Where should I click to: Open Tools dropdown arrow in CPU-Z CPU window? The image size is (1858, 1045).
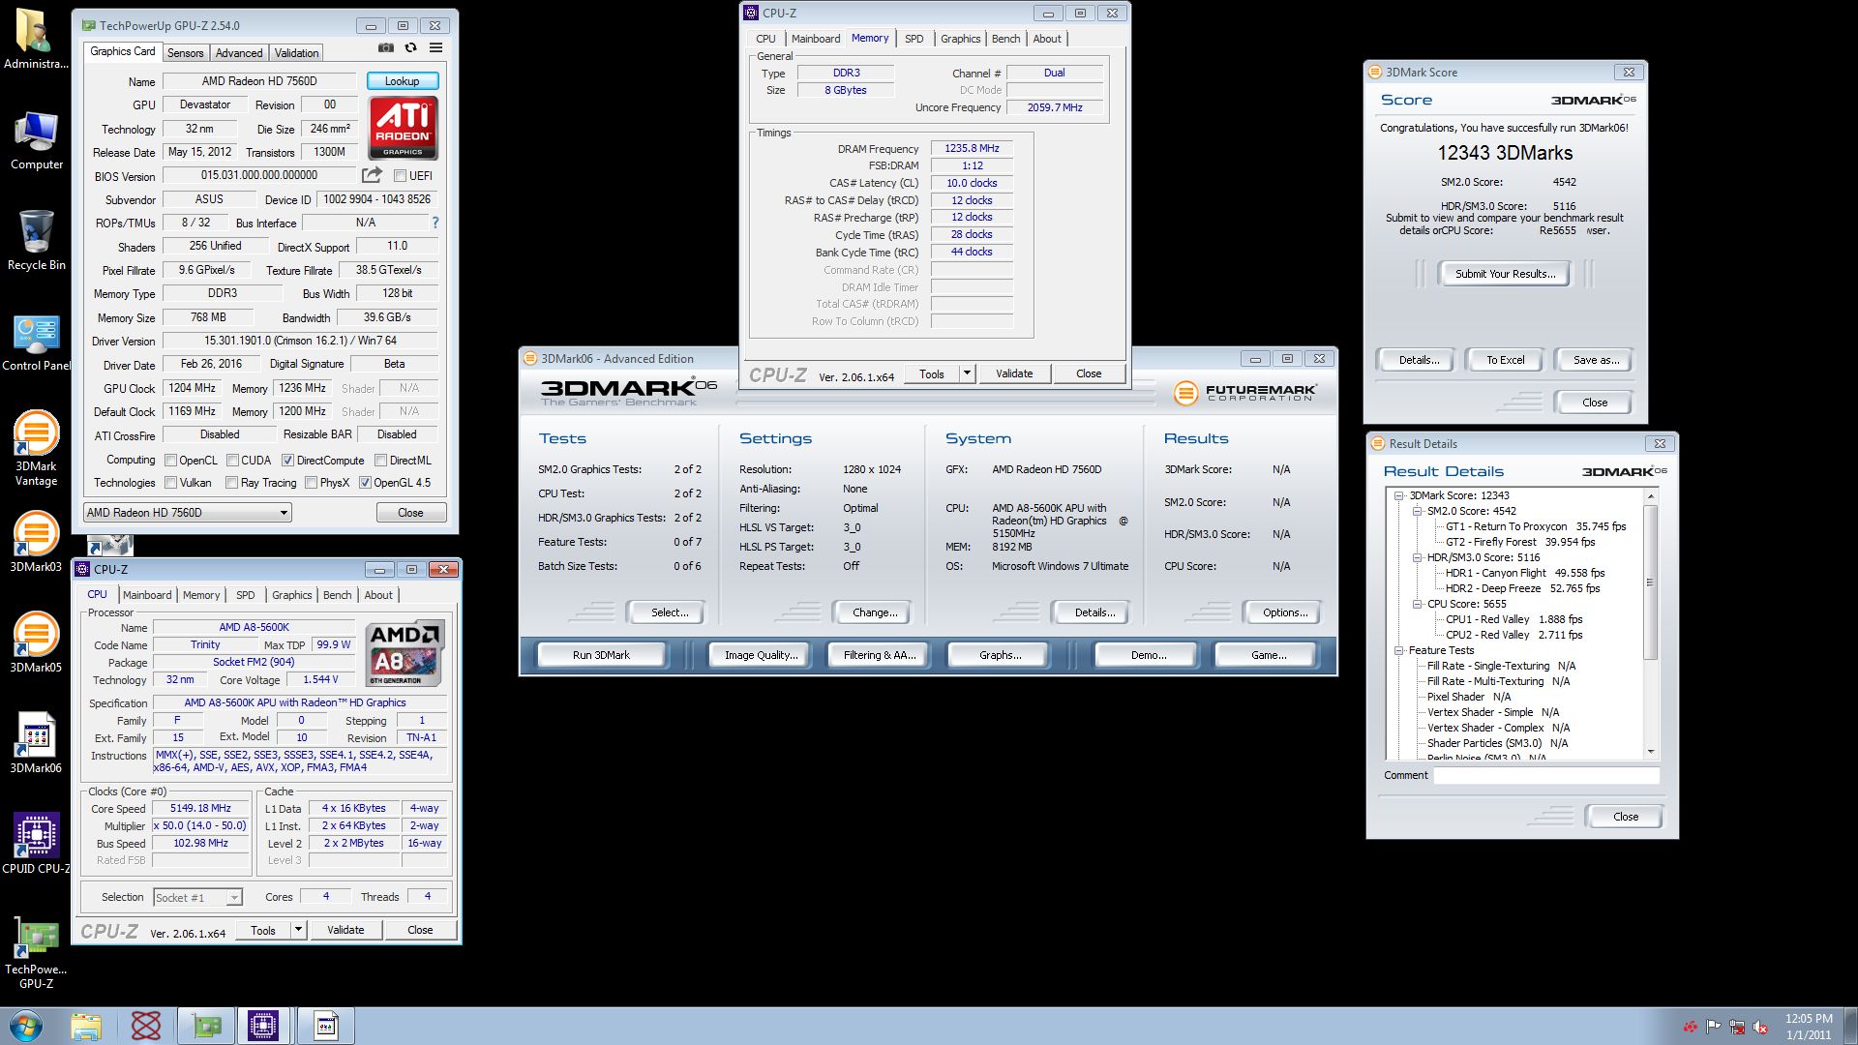pyautogui.click(x=298, y=930)
